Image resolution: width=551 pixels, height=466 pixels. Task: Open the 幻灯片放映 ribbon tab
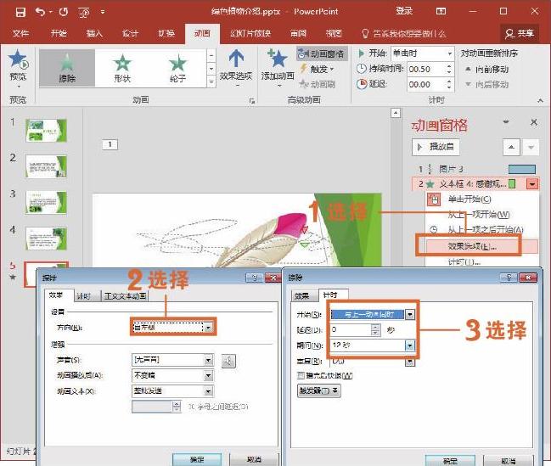250,33
